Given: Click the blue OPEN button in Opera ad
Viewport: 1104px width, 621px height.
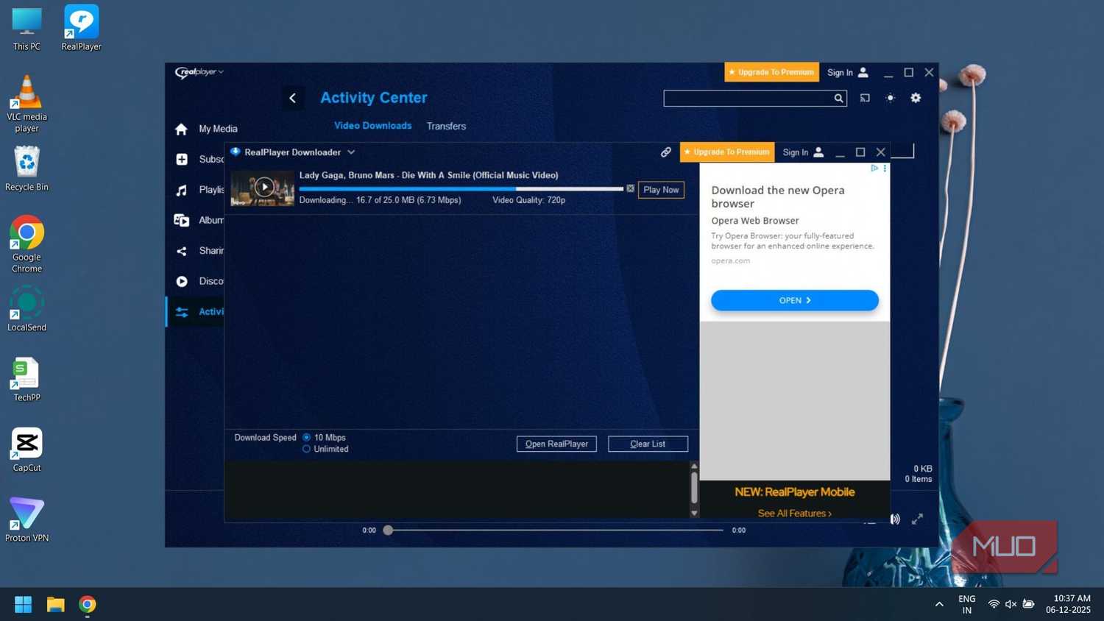Looking at the screenshot, I should click(x=795, y=300).
